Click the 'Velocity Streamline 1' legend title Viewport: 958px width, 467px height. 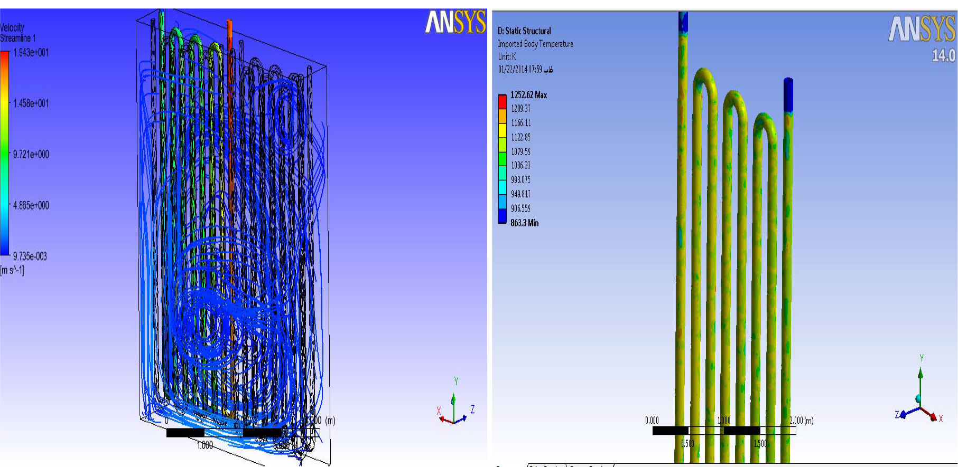point(17,33)
